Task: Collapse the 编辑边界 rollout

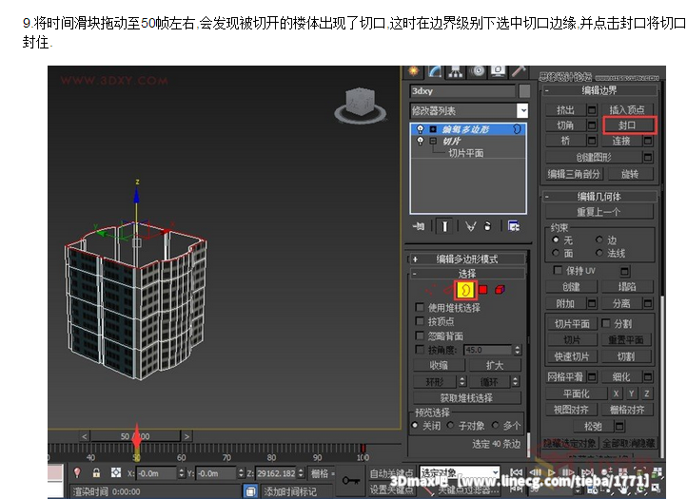Action: (547, 90)
